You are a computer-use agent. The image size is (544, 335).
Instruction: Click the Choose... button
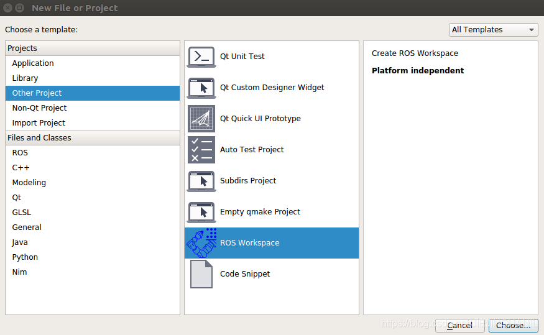[513, 325]
